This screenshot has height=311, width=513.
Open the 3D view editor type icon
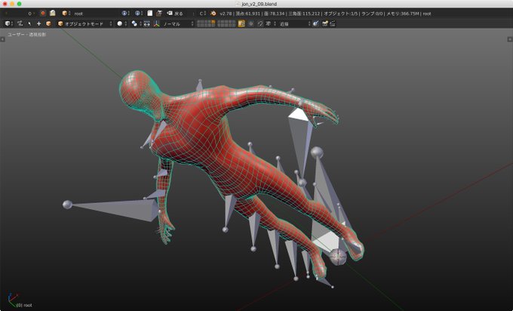[x=8, y=23]
